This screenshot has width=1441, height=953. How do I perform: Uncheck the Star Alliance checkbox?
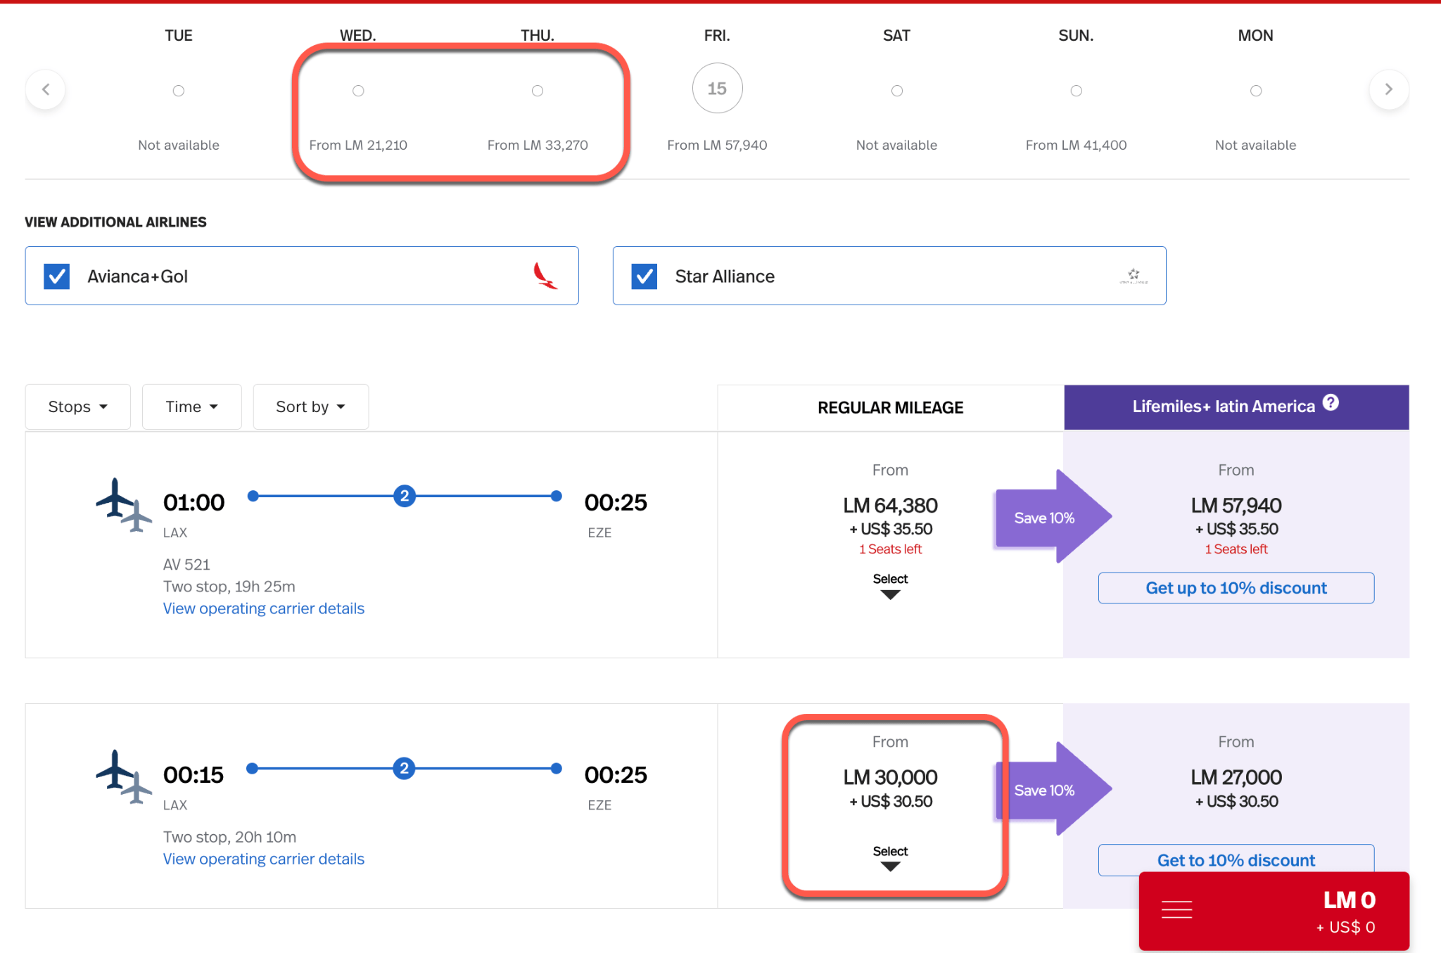645,276
